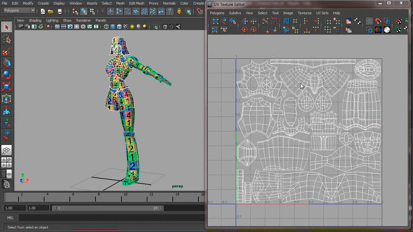The width and height of the screenshot is (413, 232).
Task: Expand the Shading menu in viewport panel
Action: click(35, 20)
